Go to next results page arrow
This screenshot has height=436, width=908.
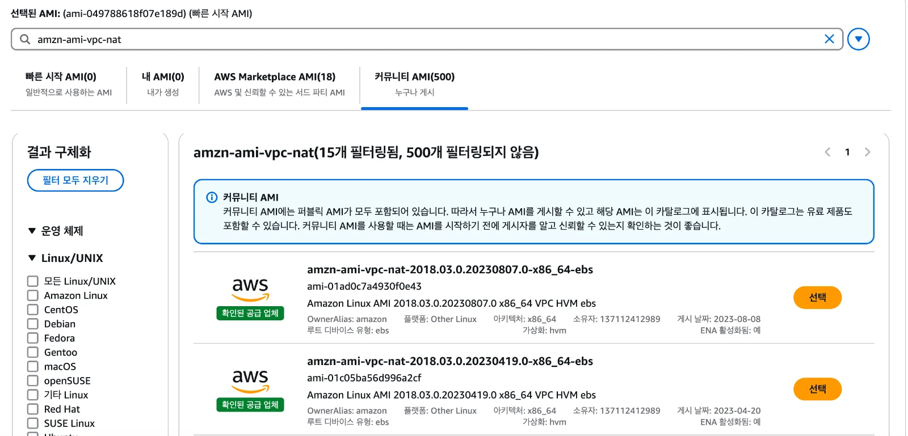[867, 152]
